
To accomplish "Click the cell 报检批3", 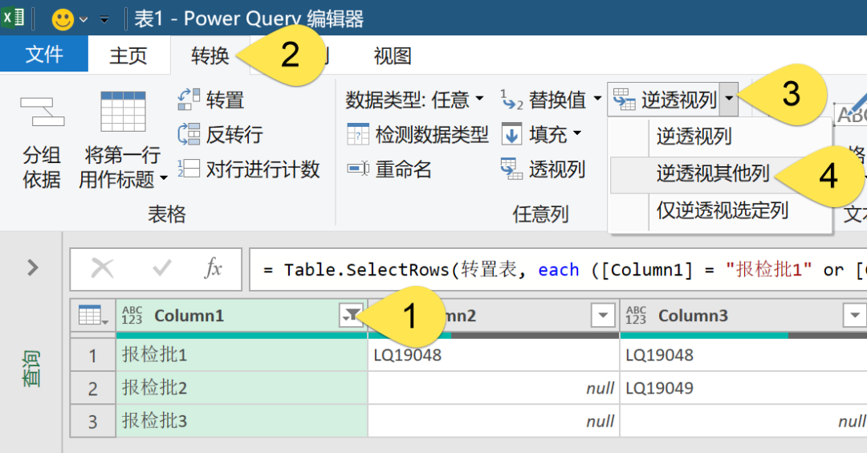I will tap(242, 421).
